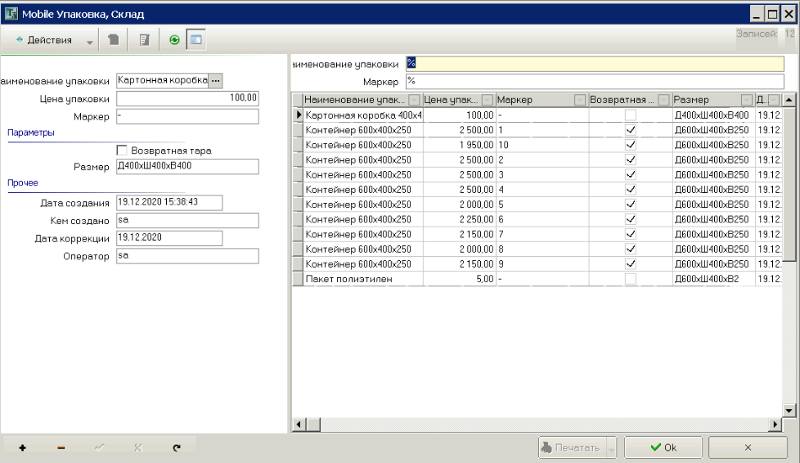The image size is (800, 463).
Task: Click the Оператор field
Action: (x=187, y=256)
